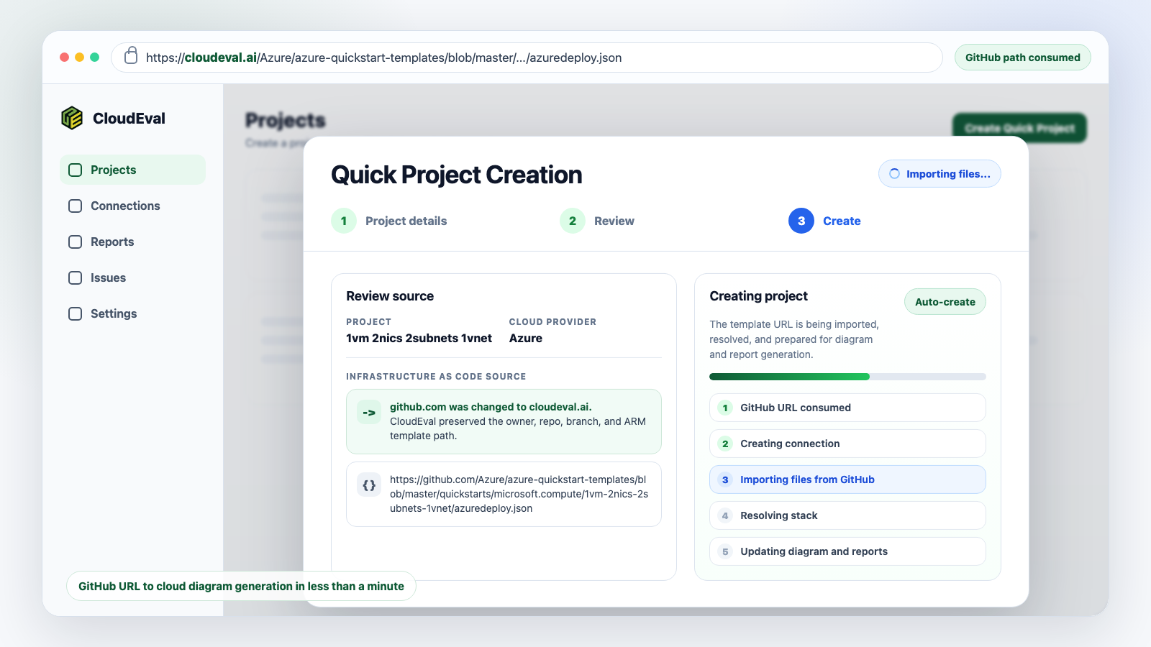Image resolution: width=1151 pixels, height=647 pixels.
Task: Click the Importing files… status badge
Action: 940,174
